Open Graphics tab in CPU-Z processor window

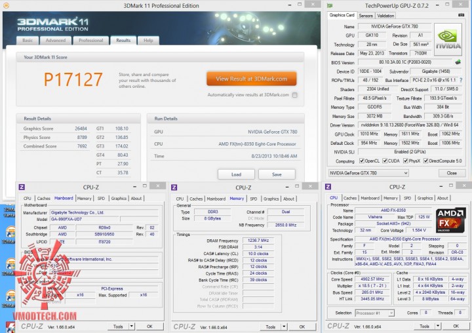(425, 198)
